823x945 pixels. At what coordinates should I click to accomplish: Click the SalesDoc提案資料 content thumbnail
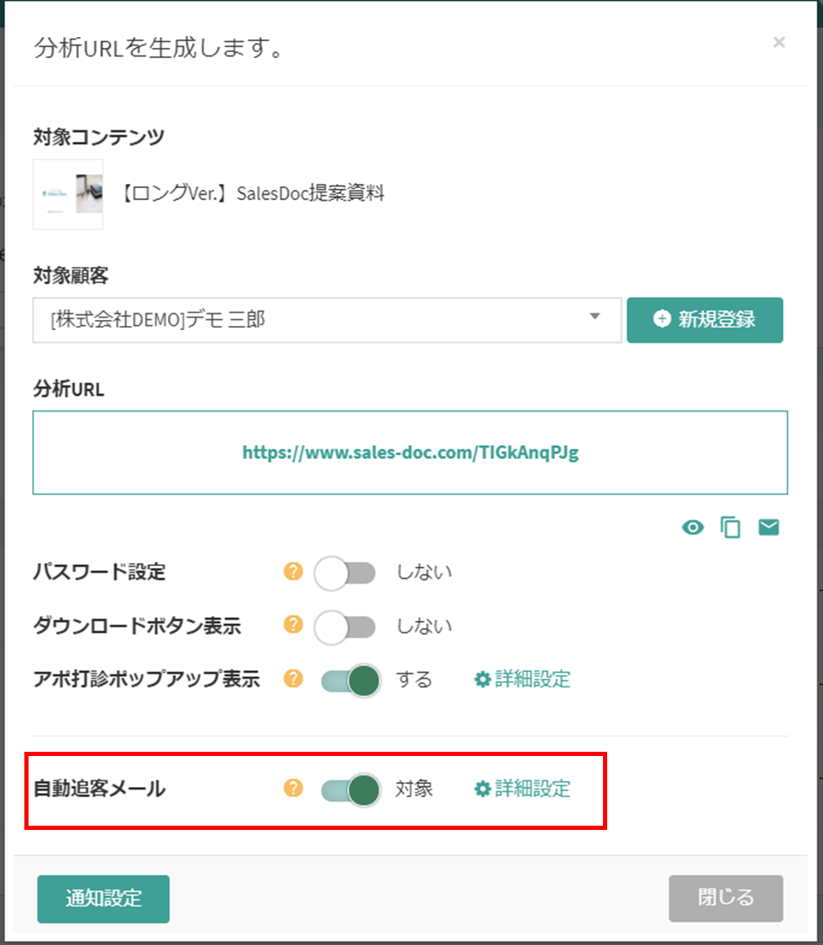tap(67, 194)
